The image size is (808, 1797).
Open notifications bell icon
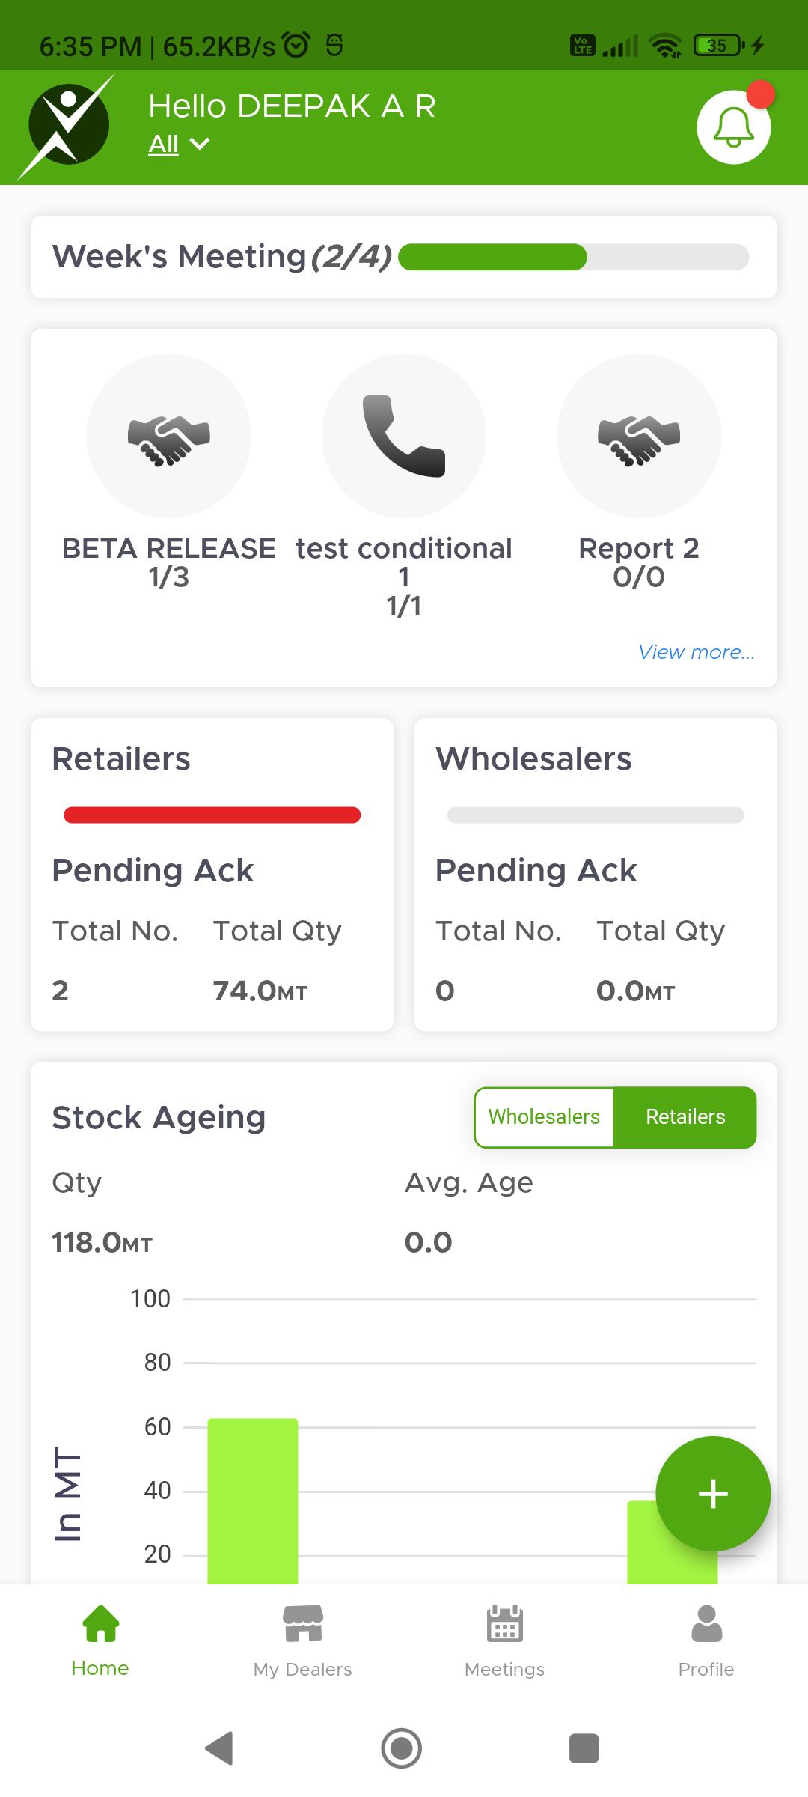(x=733, y=127)
